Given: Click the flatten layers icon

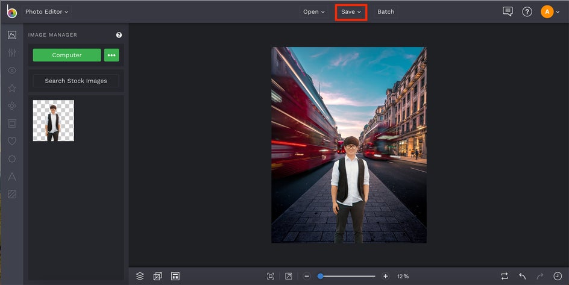Looking at the screenshot, I should (x=157, y=277).
